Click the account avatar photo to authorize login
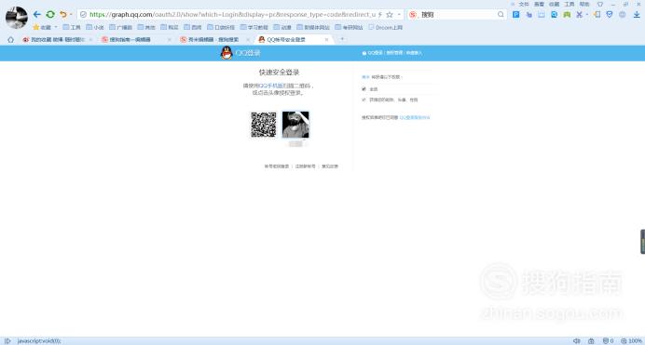The height and width of the screenshot is (345, 645). click(295, 125)
